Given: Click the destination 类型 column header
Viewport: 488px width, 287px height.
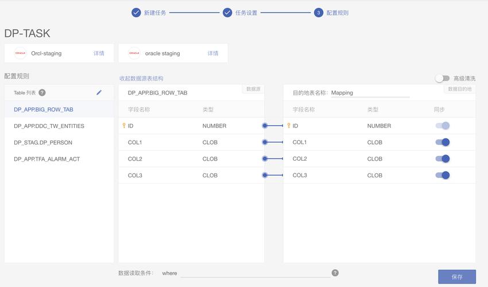Looking at the screenshot, I should [x=373, y=110].
